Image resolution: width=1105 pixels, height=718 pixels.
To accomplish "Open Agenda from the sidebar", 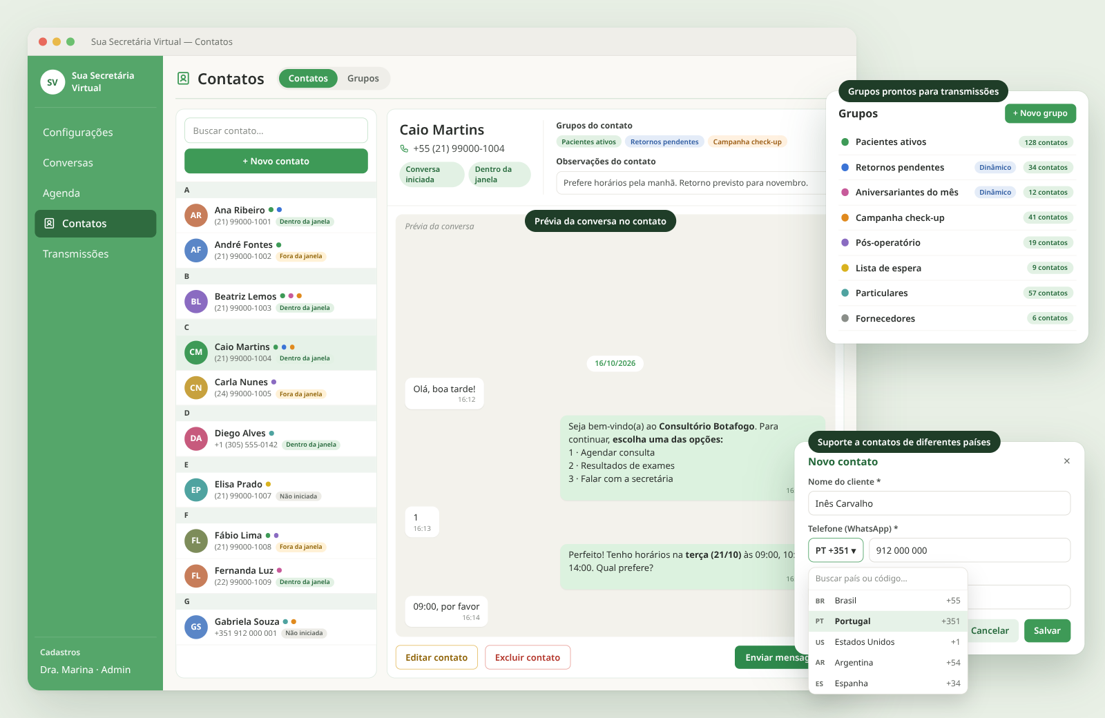I will pyautogui.click(x=95, y=193).
